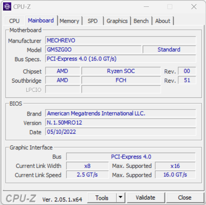Click the Southbridge FCH field
This screenshot has height=205, width=206.
[x=121, y=80]
